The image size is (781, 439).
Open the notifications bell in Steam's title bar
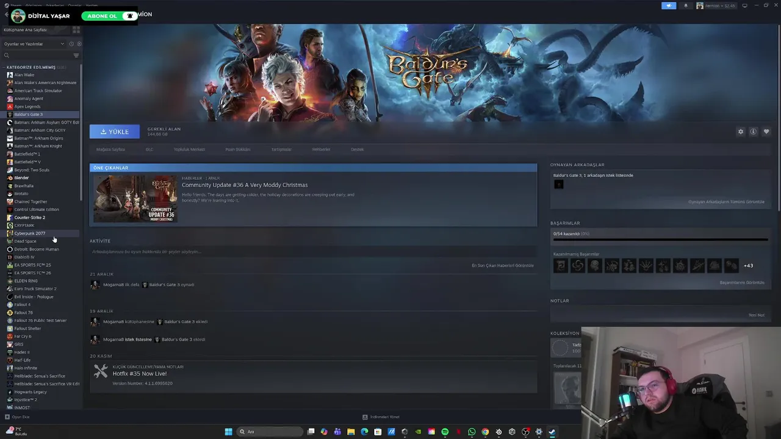coord(685,5)
